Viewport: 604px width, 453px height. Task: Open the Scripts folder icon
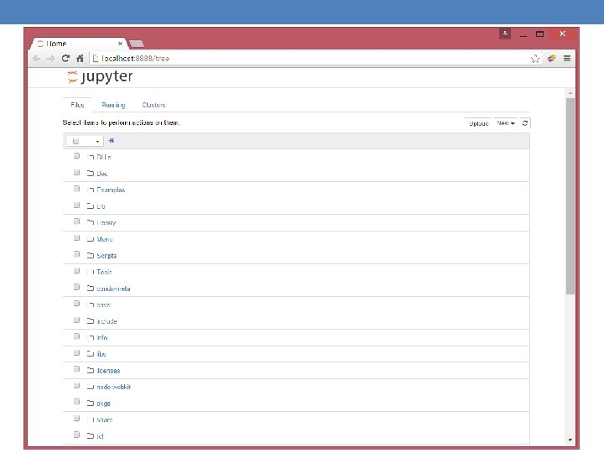(91, 255)
